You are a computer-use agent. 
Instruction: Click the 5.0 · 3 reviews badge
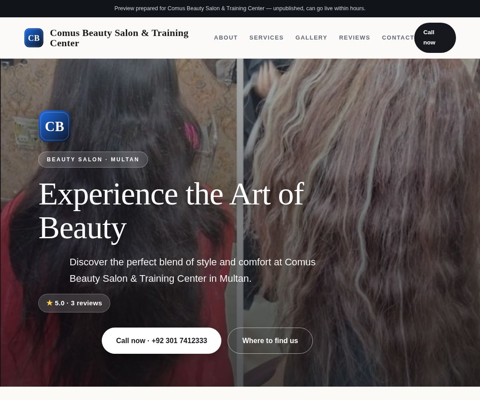[x=74, y=303]
